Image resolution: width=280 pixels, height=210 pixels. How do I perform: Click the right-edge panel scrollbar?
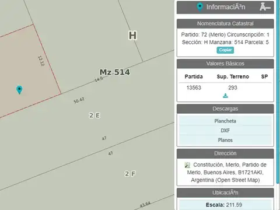tap(278, 92)
